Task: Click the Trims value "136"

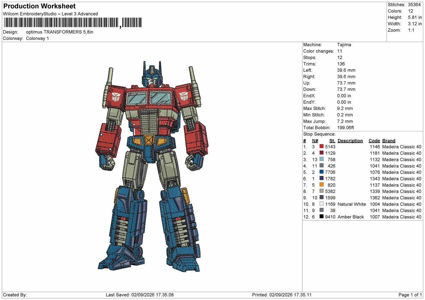Action: tap(341, 64)
